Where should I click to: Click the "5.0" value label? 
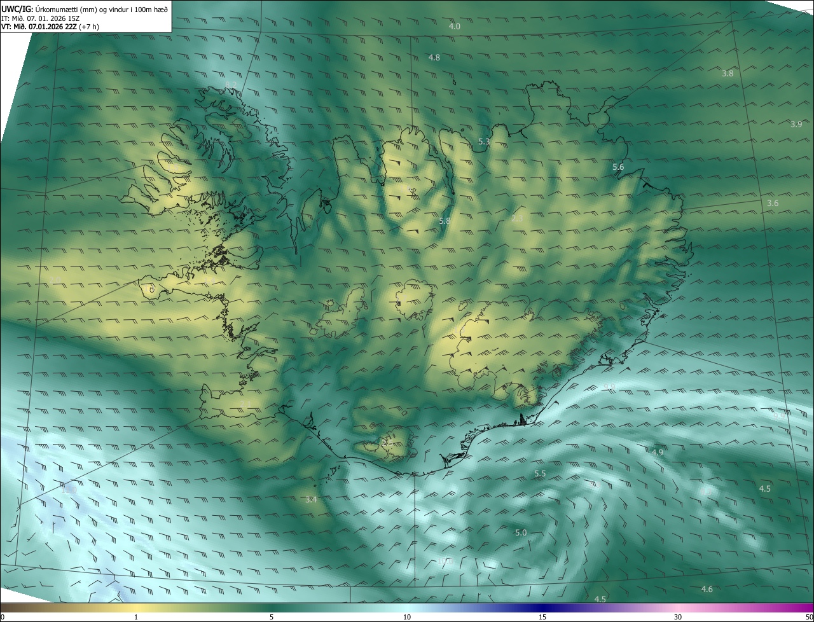pos(521,532)
